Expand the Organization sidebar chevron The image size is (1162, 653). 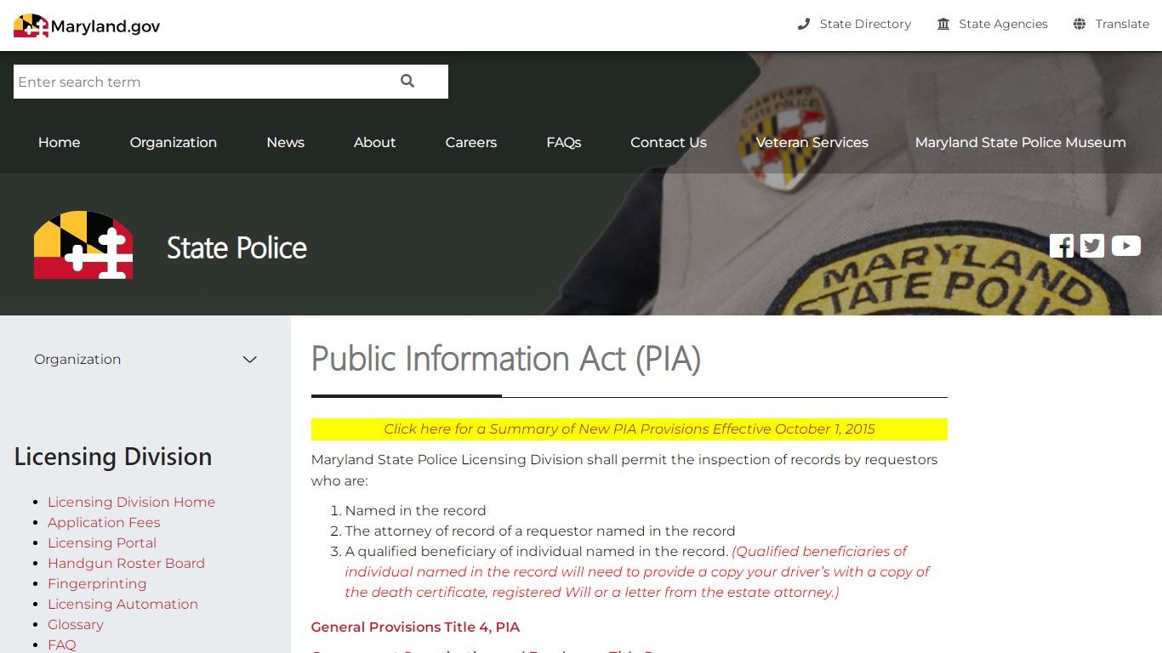coord(250,360)
